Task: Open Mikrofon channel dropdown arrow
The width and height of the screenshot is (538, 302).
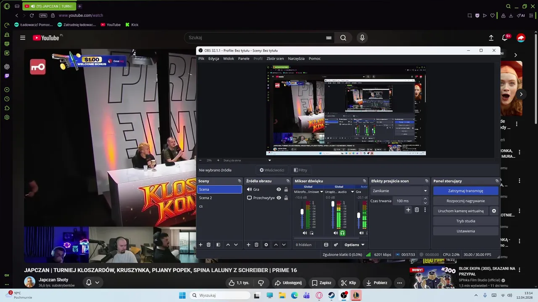Action: coord(322,192)
